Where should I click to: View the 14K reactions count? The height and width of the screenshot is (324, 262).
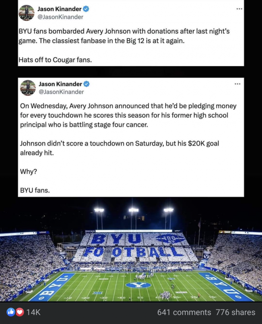point(34,312)
